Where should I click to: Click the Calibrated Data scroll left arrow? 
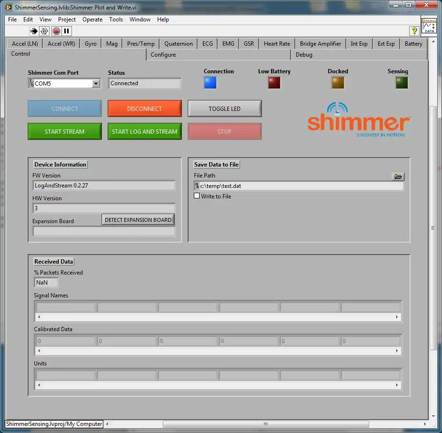[39, 351]
